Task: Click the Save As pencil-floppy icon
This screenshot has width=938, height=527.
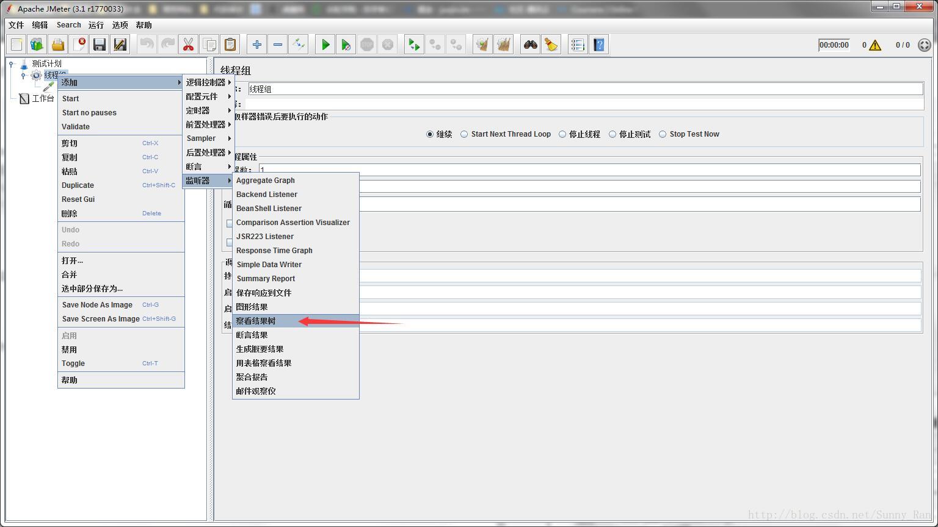Action: [120, 45]
